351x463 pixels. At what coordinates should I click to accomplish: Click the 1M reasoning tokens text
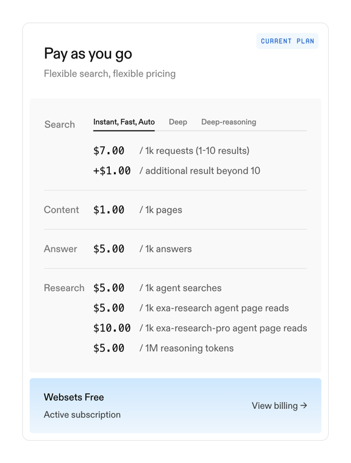coord(186,348)
